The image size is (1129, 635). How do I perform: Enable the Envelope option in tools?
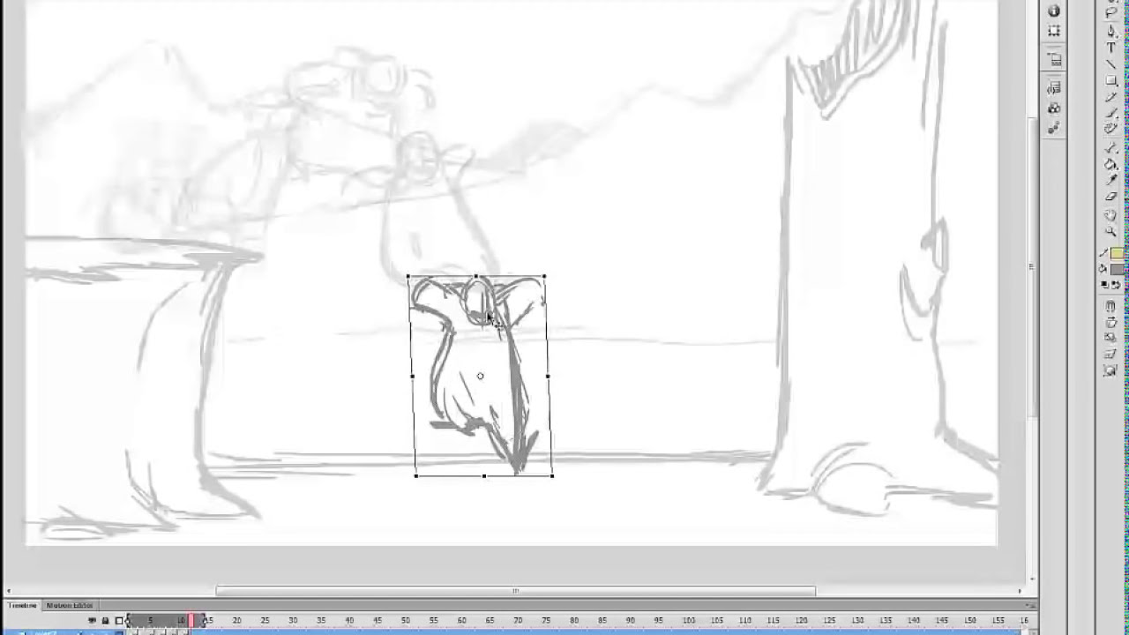click(1110, 370)
